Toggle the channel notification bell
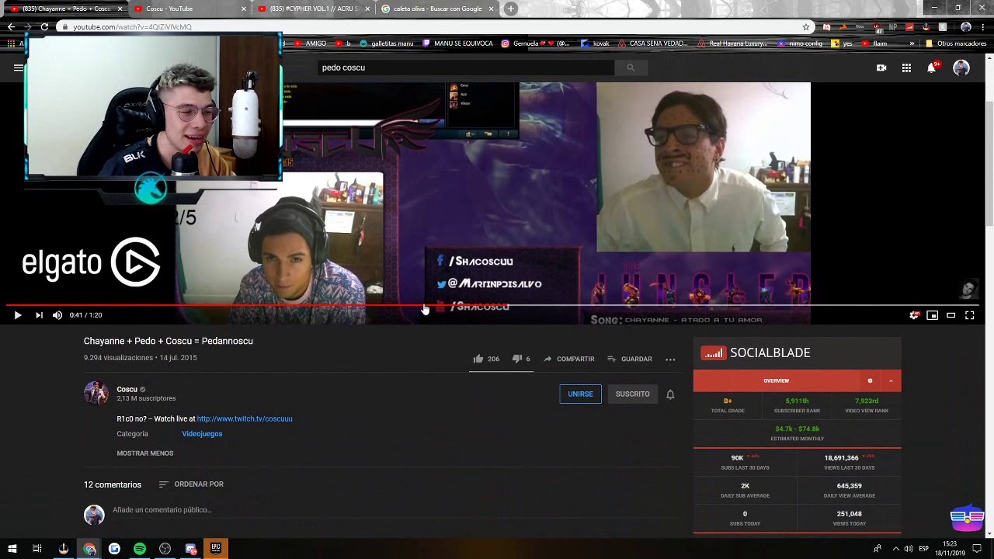The image size is (994, 559). tap(670, 394)
